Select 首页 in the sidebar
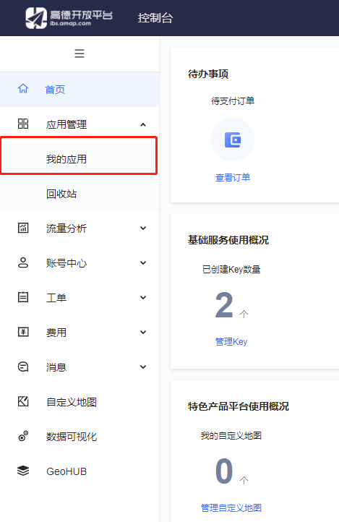The image size is (339, 522). 80,89
